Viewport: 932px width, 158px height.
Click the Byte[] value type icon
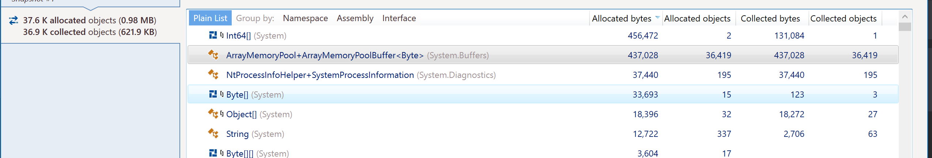[x=213, y=94]
